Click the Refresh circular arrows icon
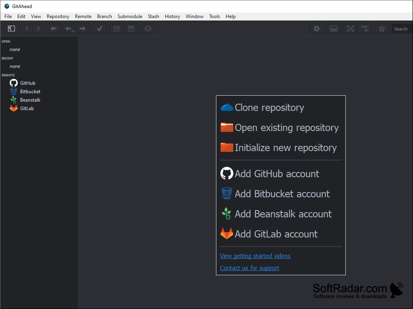413x309 pixels. [148, 29]
